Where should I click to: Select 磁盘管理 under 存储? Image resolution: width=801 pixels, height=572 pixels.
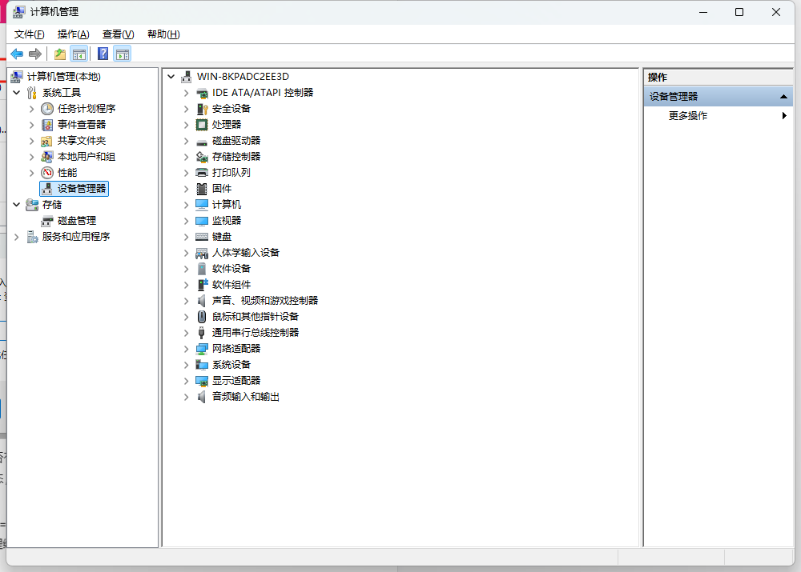76,221
